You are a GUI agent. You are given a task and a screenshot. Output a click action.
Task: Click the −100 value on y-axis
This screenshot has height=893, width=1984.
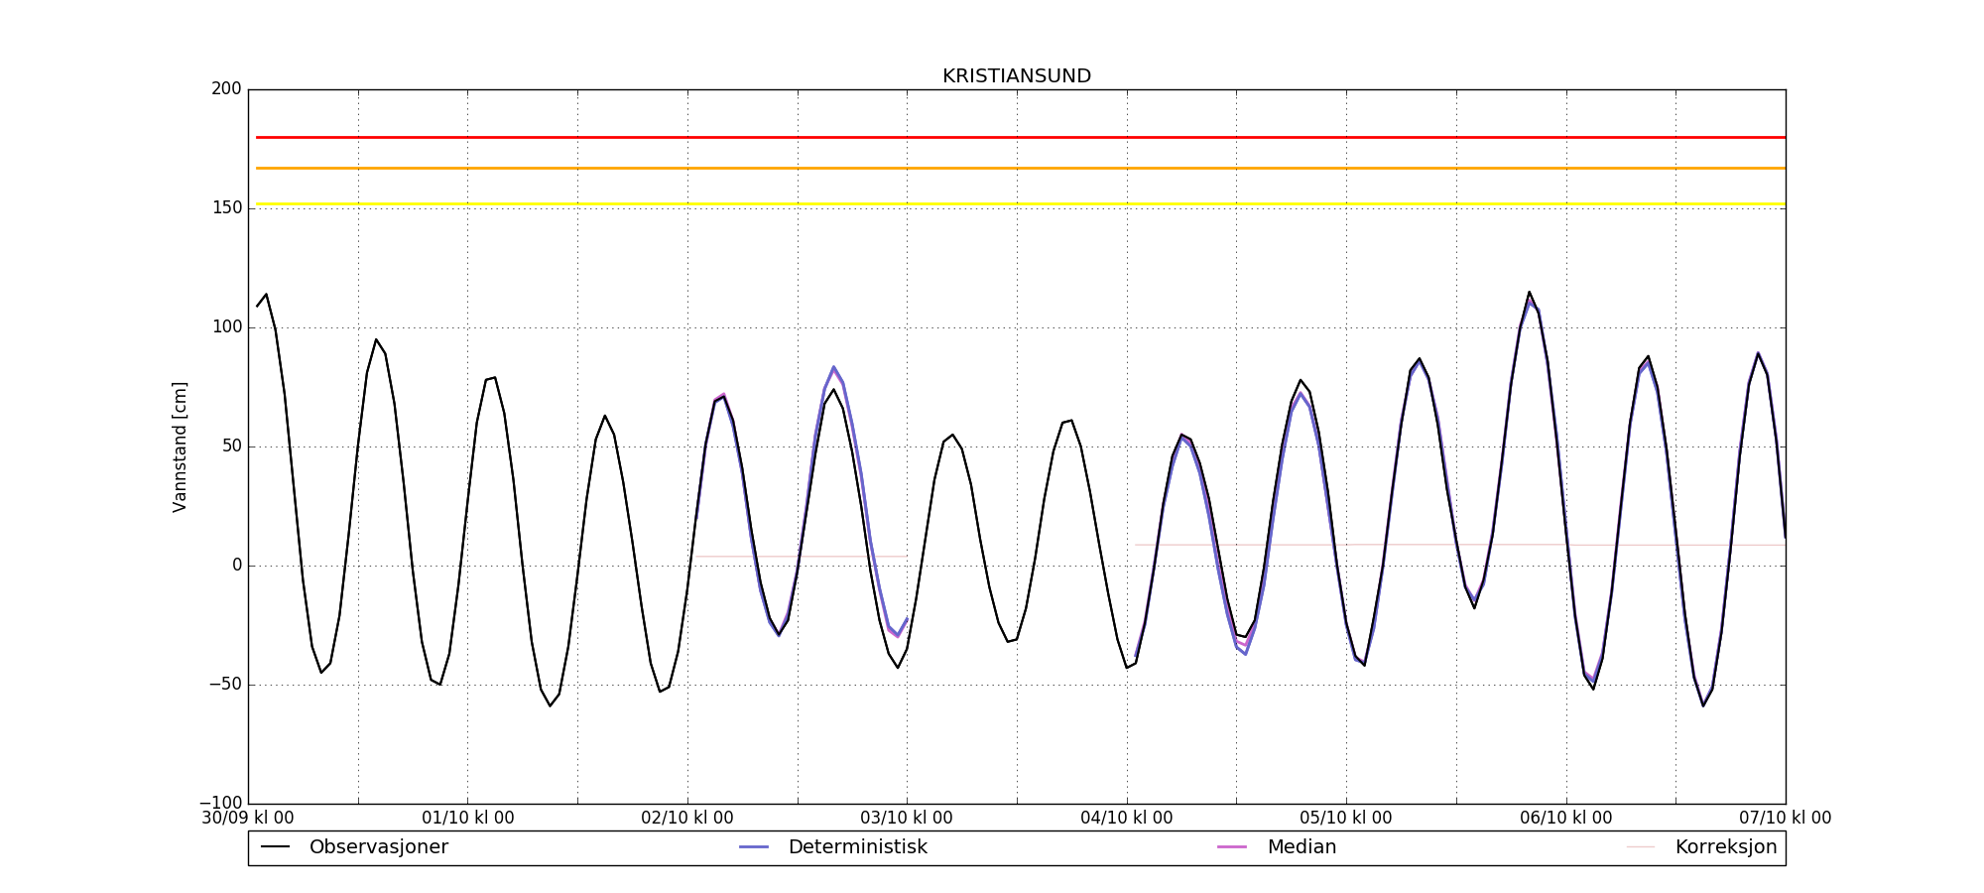[x=220, y=803]
